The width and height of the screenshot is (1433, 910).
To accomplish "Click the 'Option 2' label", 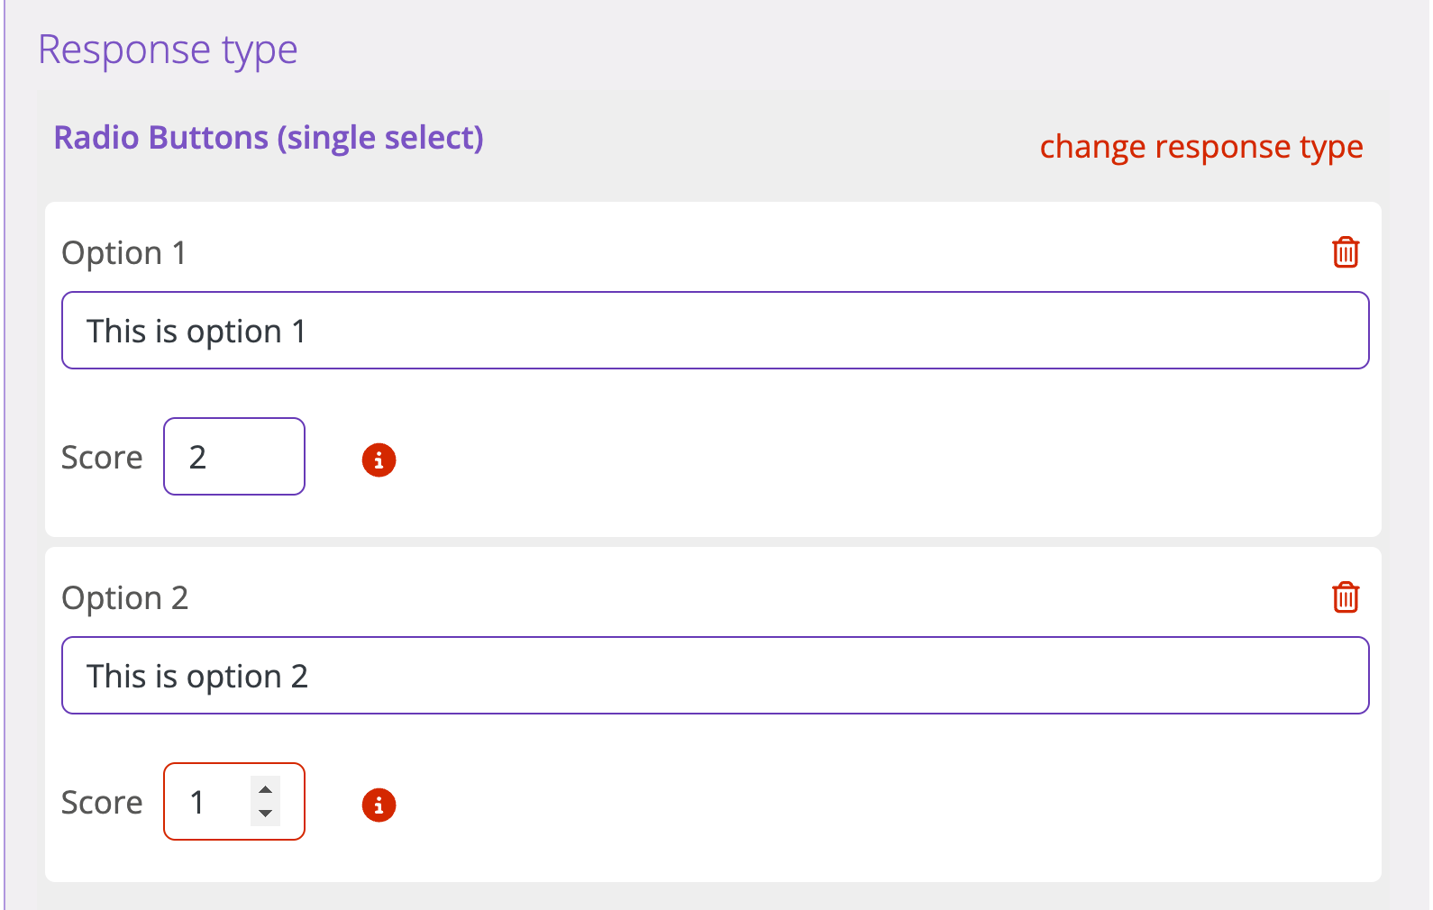I will coord(124,598).
